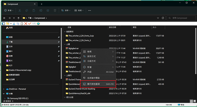Select 桌面 in the navigation pane

click(11, 37)
